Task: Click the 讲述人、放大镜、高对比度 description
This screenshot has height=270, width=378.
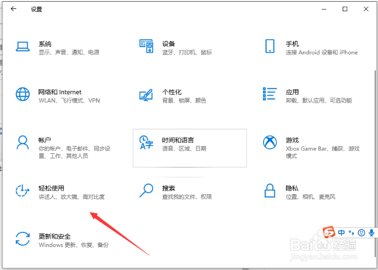Action: coord(72,196)
